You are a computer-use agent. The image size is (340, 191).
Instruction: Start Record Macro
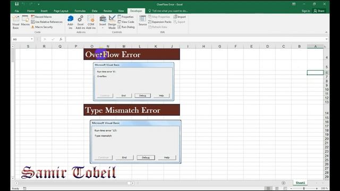click(41, 16)
